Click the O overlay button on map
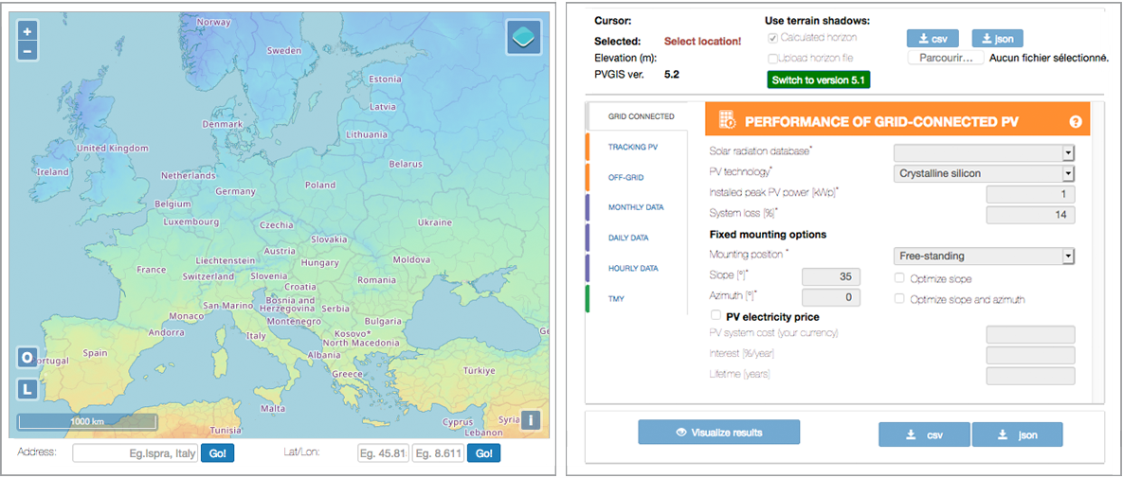Viewport: 1123px width, 478px height. [x=27, y=358]
